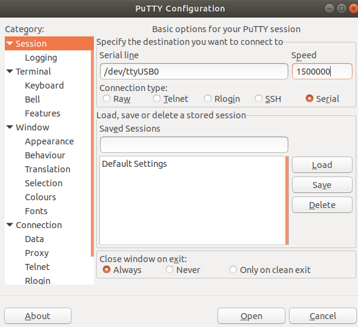358x327 pixels.
Task: Click the Load button
Action: [322, 164]
